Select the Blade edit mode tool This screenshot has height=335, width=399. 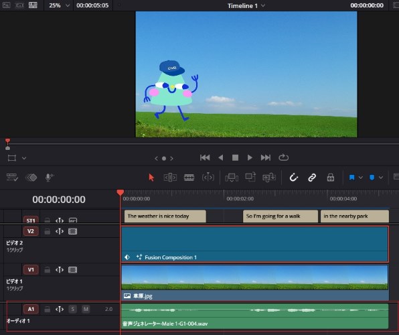coord(189,178)
